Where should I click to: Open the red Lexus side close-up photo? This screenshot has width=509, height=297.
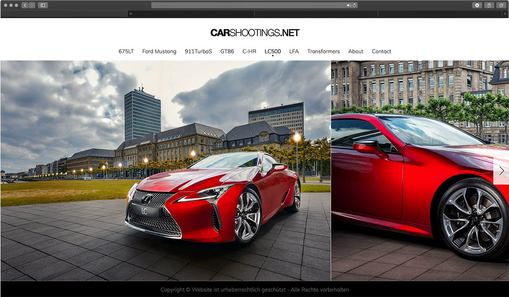420,171
